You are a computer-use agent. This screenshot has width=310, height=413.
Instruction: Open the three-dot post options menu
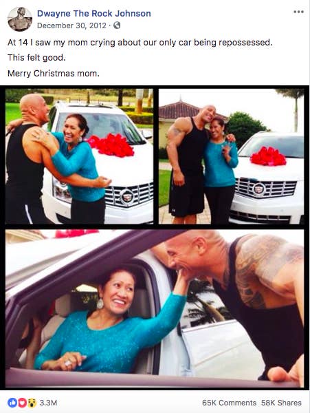(x=298, y=12)
